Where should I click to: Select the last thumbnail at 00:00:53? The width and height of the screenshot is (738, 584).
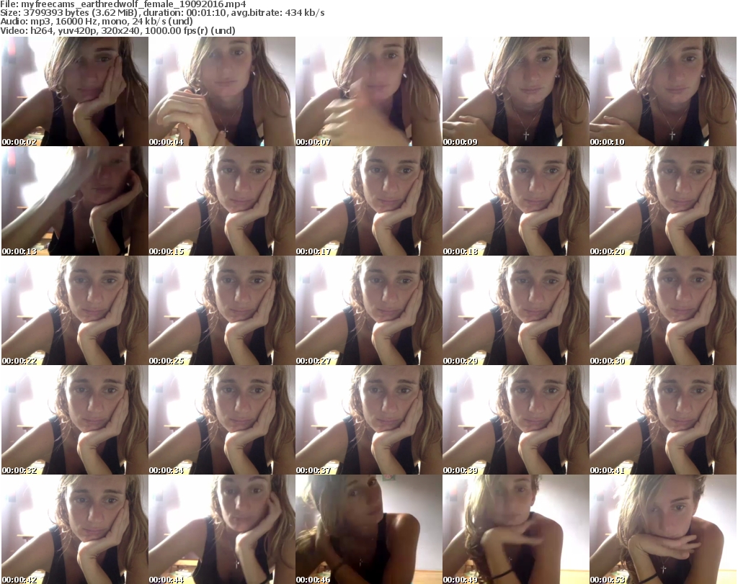[x=662, y=529]
